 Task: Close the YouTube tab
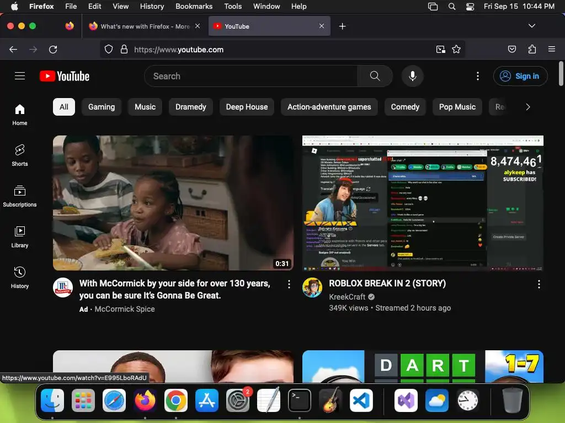pyautogui.click(x=322, y=26)
